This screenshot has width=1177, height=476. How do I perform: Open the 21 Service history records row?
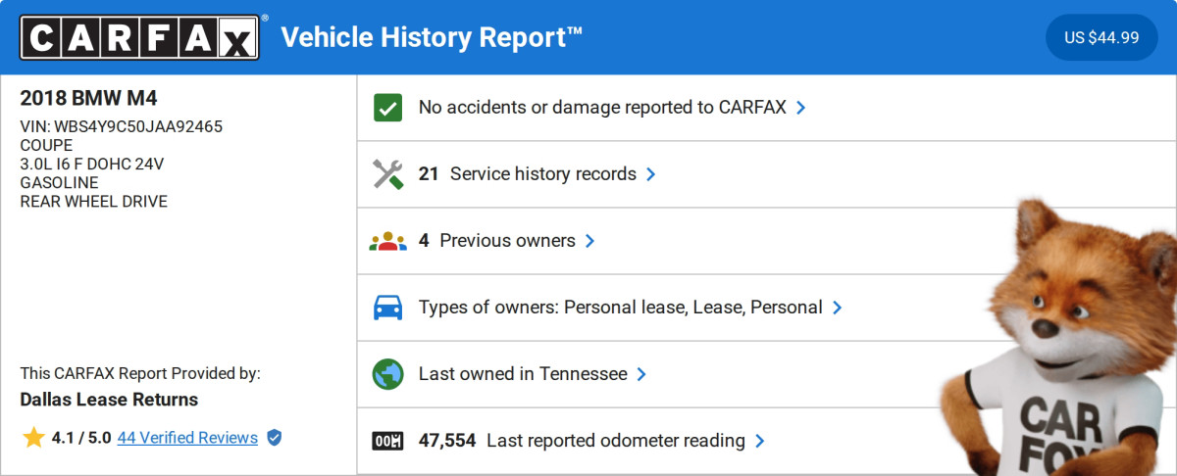coord(542,174)
